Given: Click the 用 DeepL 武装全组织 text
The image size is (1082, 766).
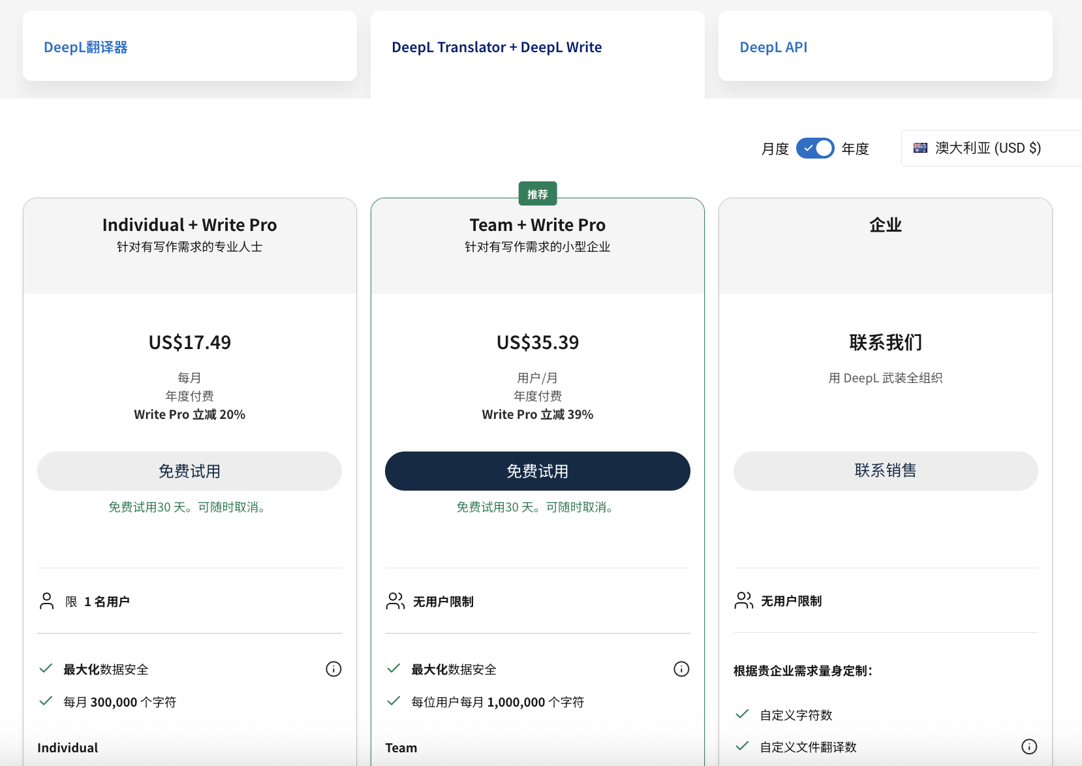Looking at the screenshot, I should coord(886,378).
